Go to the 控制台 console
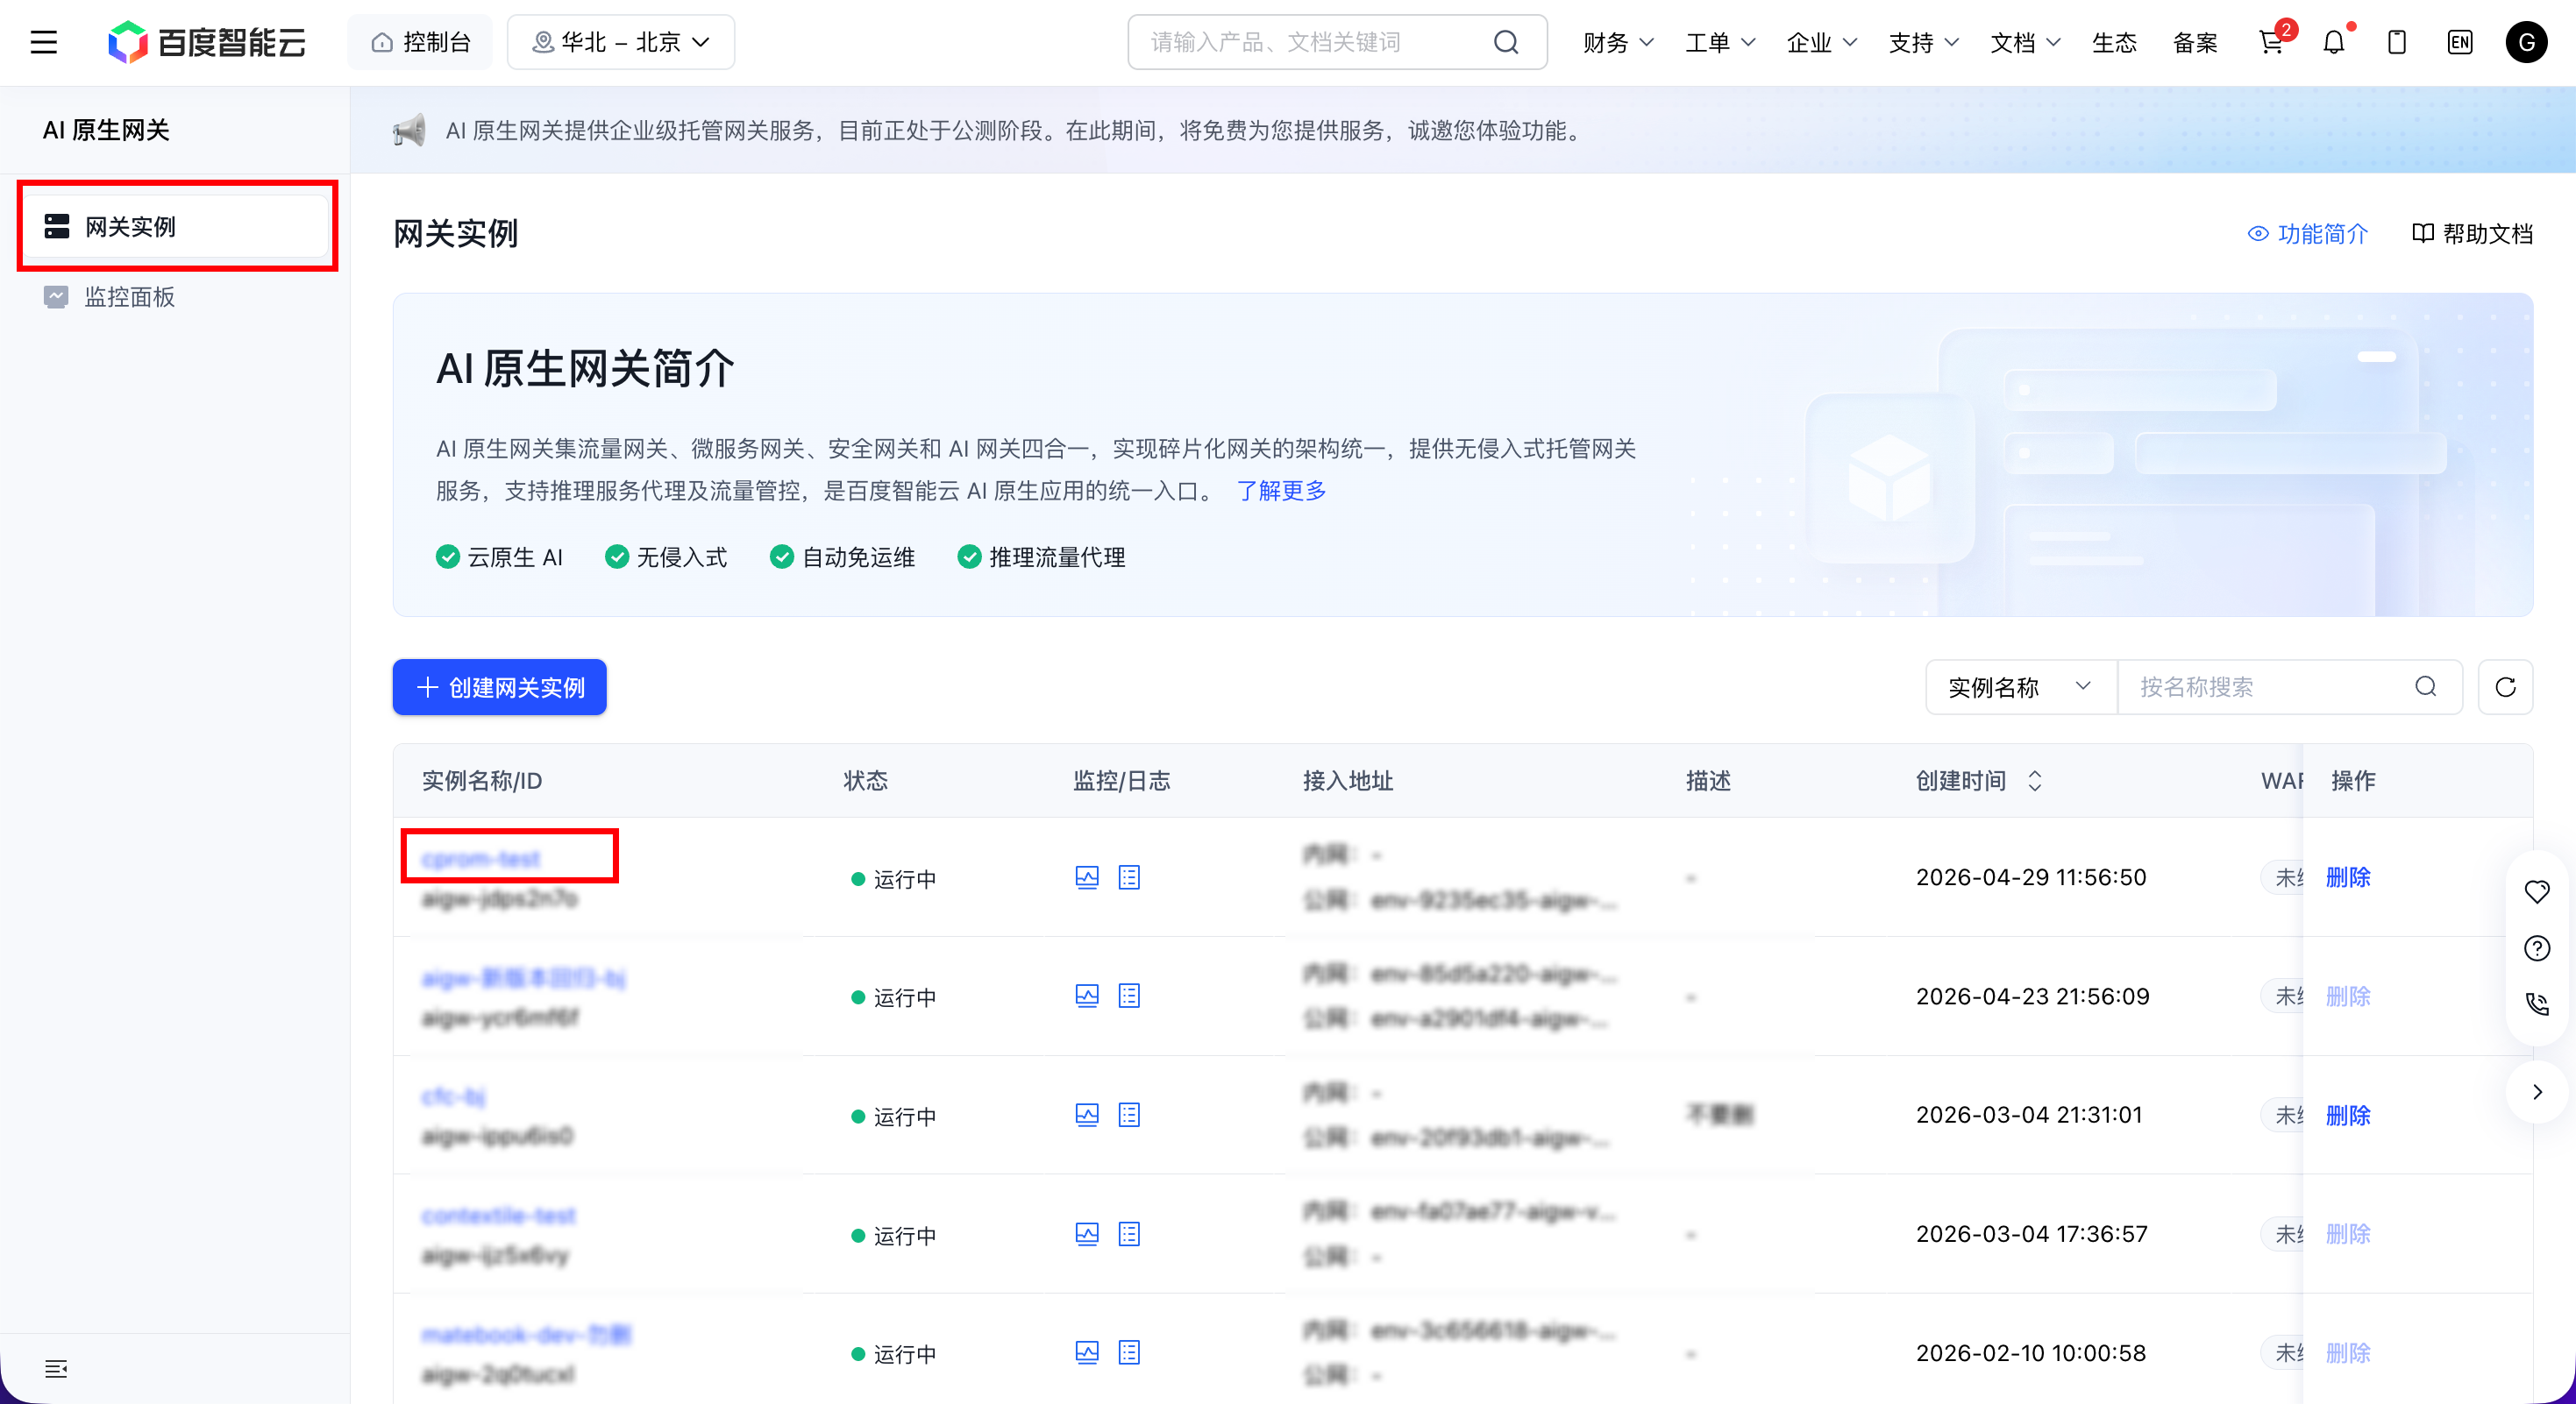This screenshot has width=2576, height=1404. [x=420, y=42]
